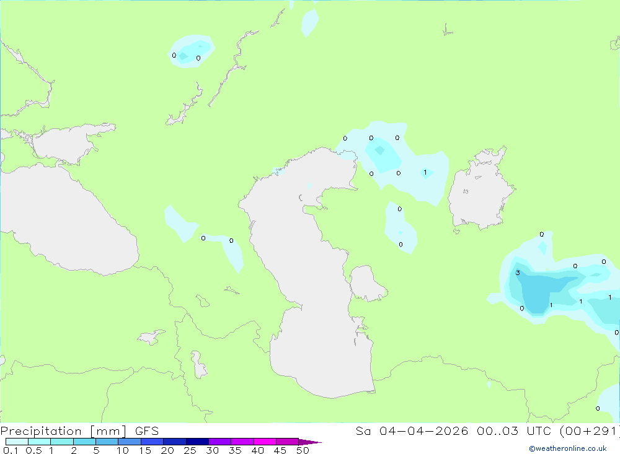Image resolution: width=620 pixels, height=454 pixels.
Task: Select the 0.5–1 mm legend color swatch
Action: tap(40, 442)
